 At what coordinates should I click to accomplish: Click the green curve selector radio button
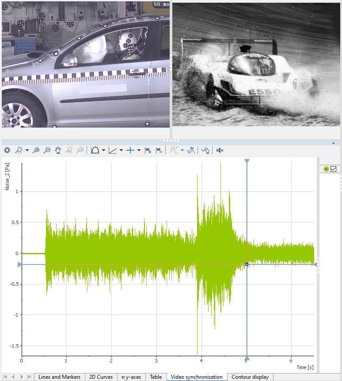(327, 169)
